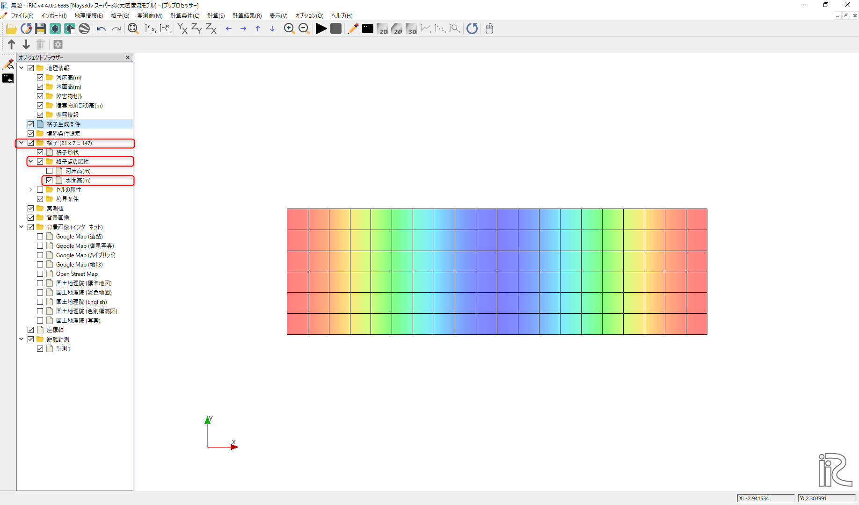Close the object browser panel

[x=128, y=58]
